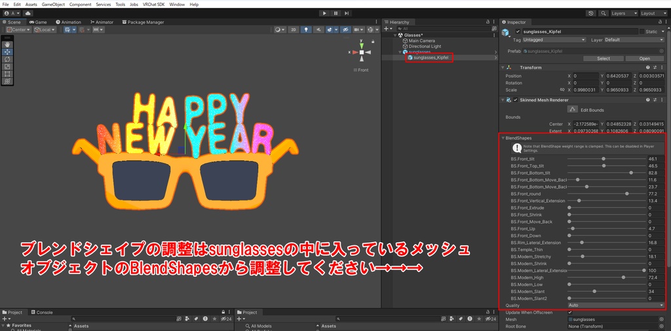Open the Component menu
The image size is (671, 331).
click(x=80, y=5)
